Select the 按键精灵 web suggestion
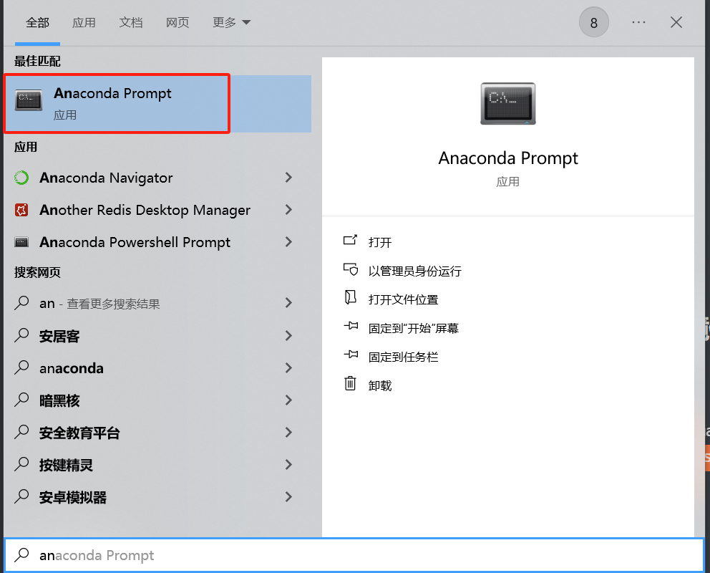Image resolution: width=710 pixels, height=573 pixels. tap(157, 465)
